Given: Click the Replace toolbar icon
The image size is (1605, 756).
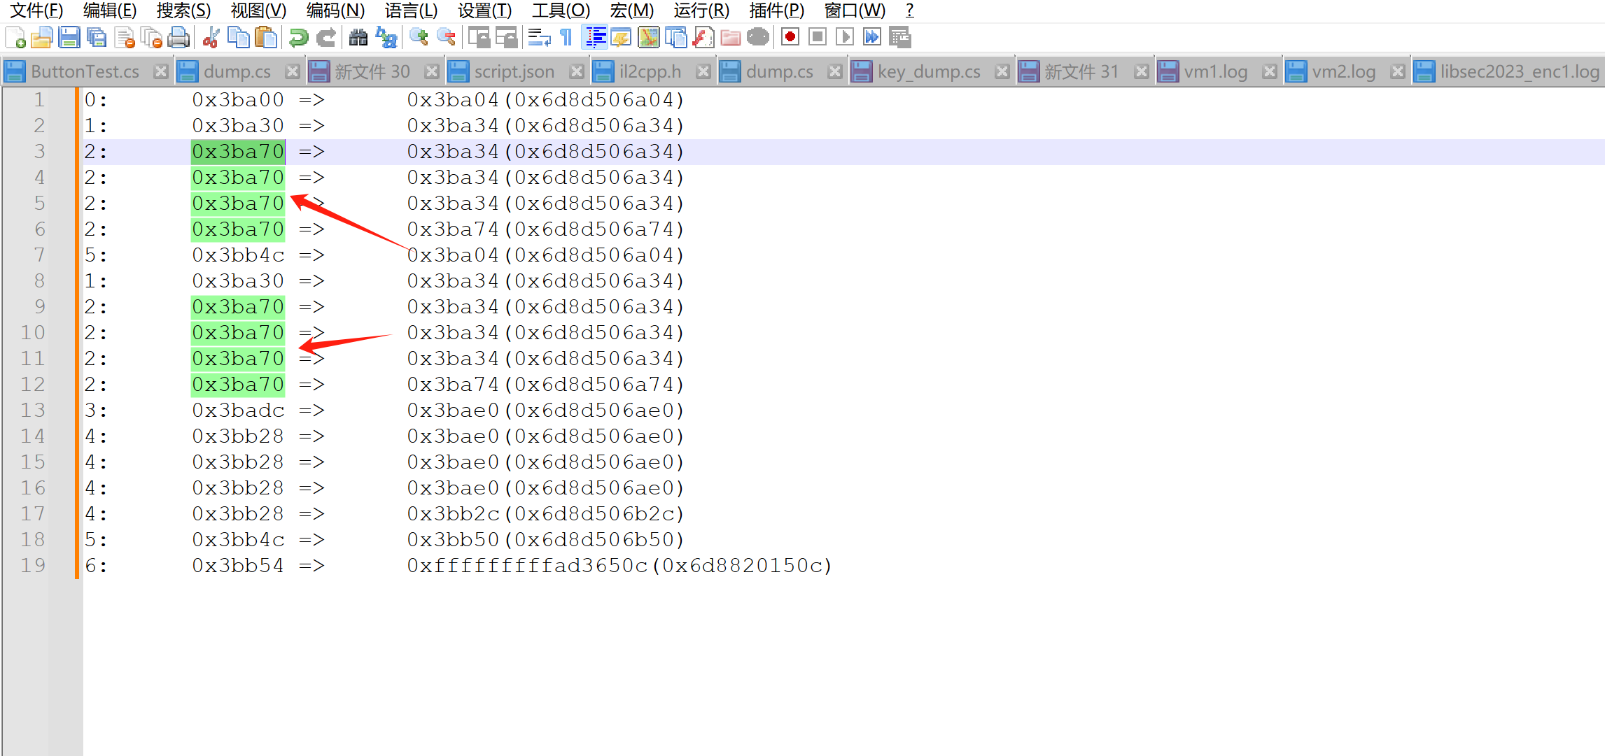Looking at the screenshot, I should point(386,37).
